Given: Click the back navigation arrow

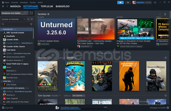Looking at the screenshot, I should tap(3, 6).
